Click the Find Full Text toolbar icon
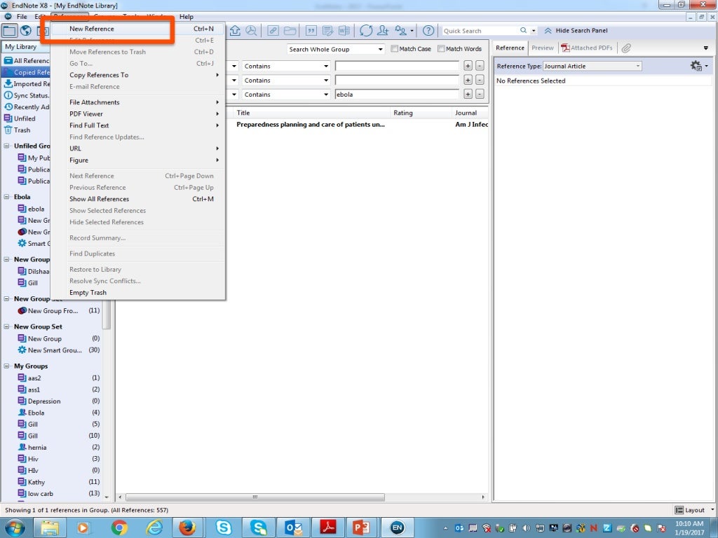 click(x=252, y=31)
